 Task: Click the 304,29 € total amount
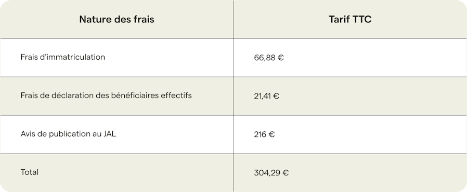(271, 173)
